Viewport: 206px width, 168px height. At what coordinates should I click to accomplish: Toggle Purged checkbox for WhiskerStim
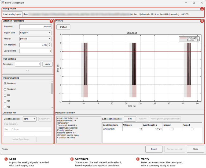point(192,129)
